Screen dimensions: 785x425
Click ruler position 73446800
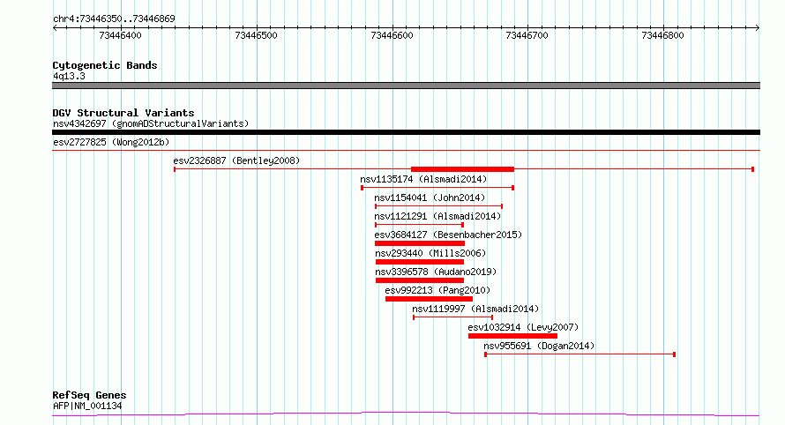pos(663,35)
